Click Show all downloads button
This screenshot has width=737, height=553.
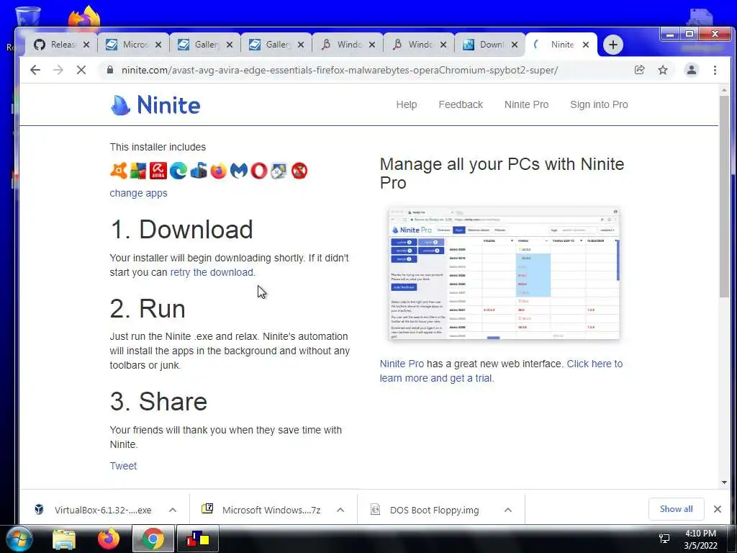pyautogui.click(x=676, y=509)
